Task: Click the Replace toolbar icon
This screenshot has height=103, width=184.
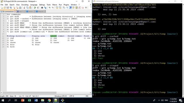Action: pyautogui.click(x=45, y=8)
